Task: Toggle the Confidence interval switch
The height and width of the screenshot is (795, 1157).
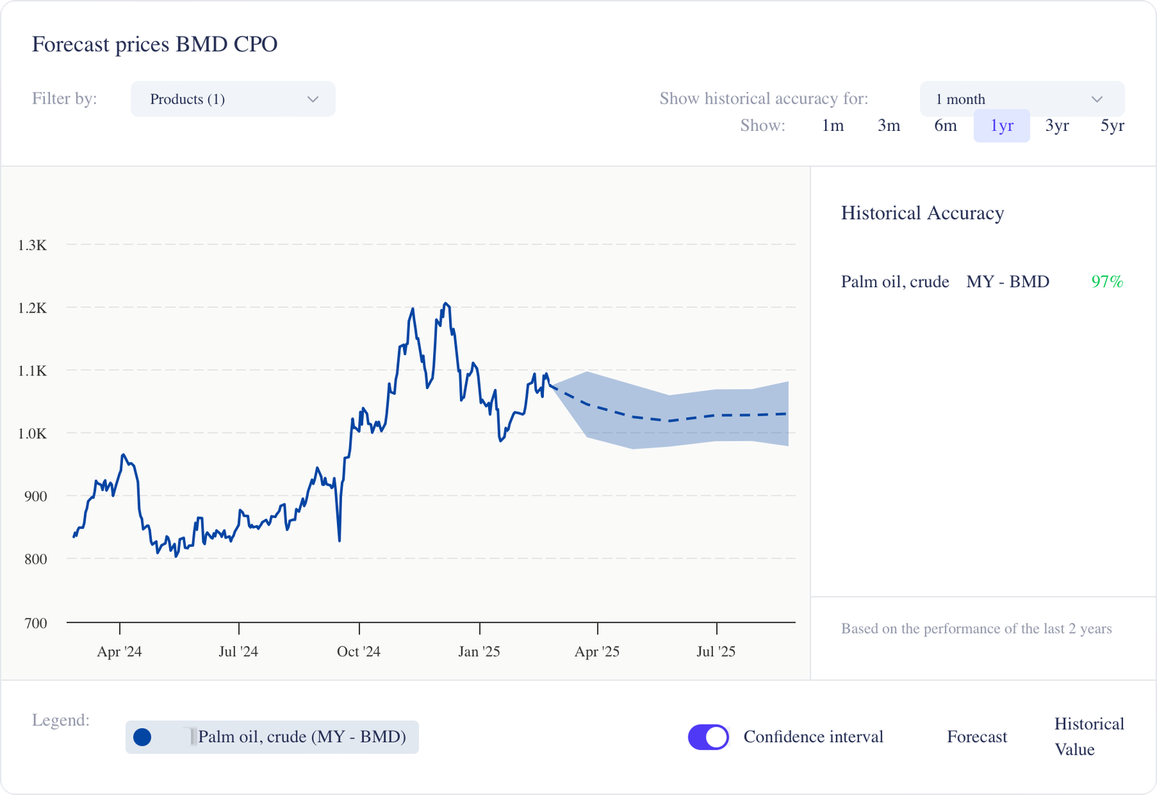Action: pos(708,737)
